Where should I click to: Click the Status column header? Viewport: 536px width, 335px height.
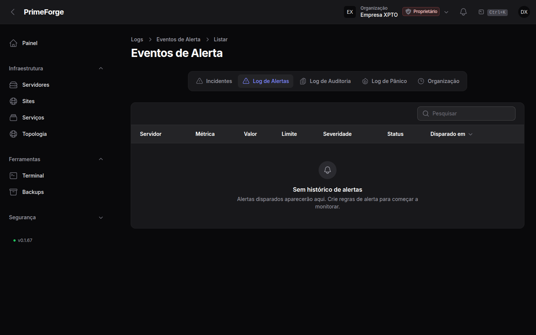coord(395,134)
